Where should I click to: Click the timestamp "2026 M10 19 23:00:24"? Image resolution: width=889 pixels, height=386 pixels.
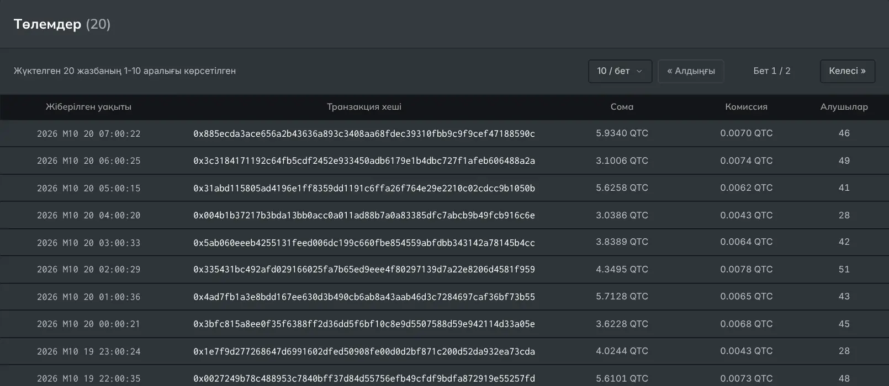[89, 352]
